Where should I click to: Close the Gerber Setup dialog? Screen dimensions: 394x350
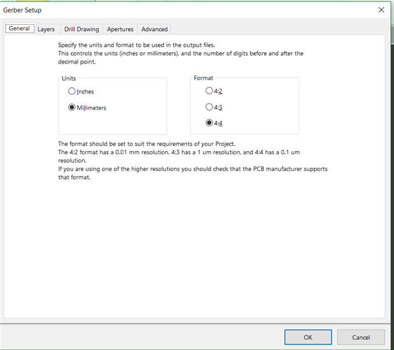pyautogui.click(x=381, y=10)
